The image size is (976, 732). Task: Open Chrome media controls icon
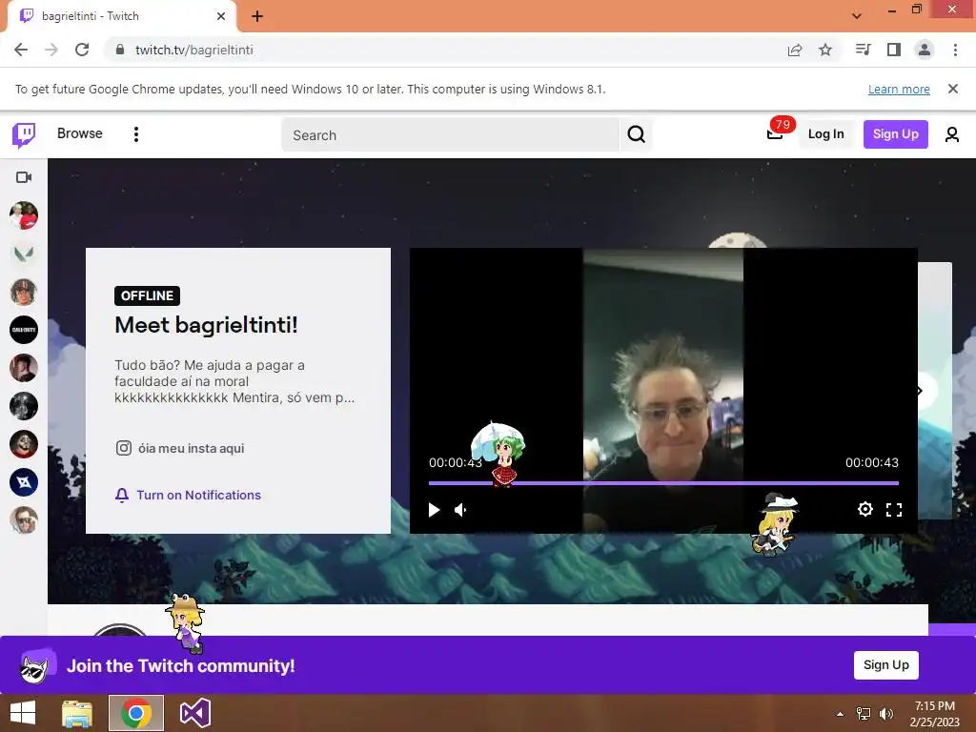point(863,50)
